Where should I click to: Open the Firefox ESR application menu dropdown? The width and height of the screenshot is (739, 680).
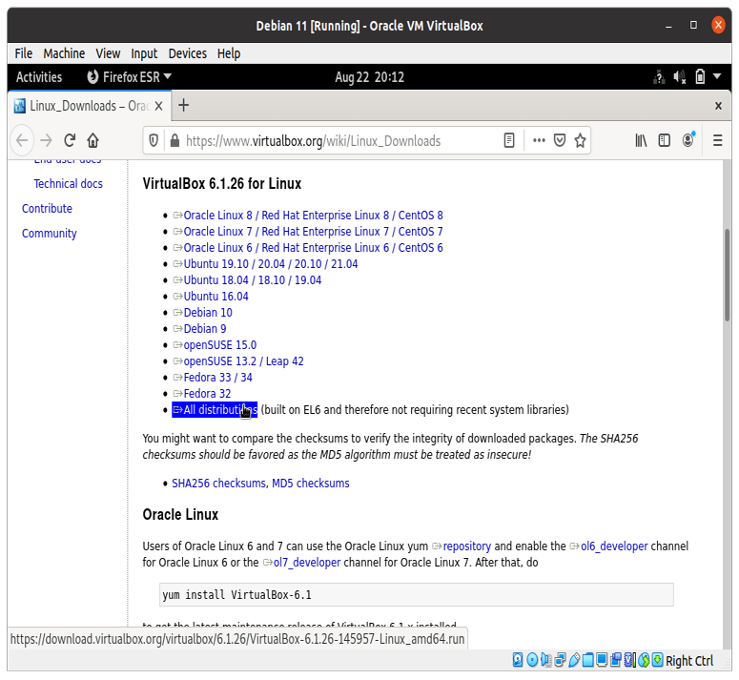pos(129,77)
